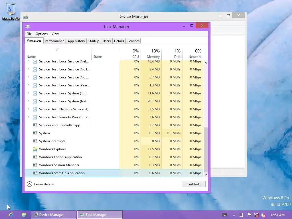Click gear icon for Service Host: Network Service (4)
Viewport: 292px width, 219px height.
click(x=35, y=109)
